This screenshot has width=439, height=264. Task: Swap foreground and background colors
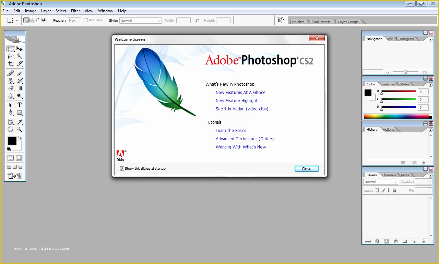pos(20,138)
